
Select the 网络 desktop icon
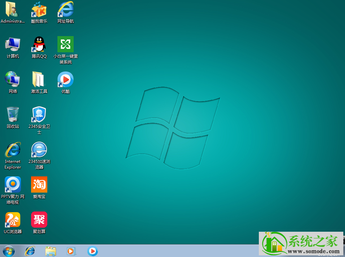click(13, 80)
